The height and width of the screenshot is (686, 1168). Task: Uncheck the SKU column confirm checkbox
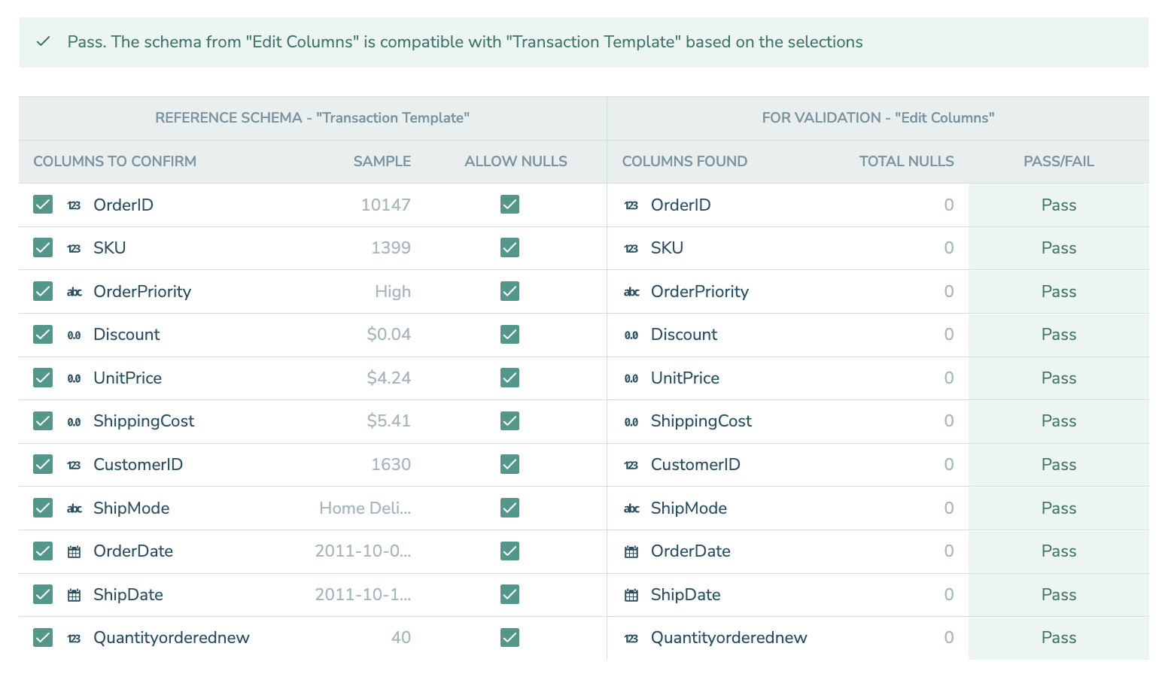pyautogui.click(x=43, y=247)
